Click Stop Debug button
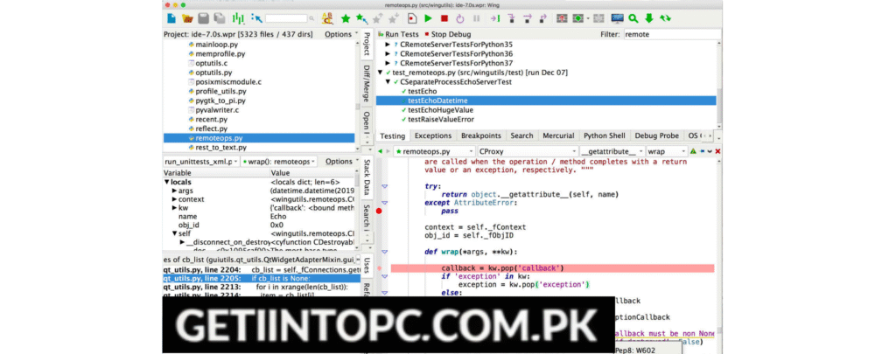This screenshot has height=354, width=896. [x=447, y=34]
